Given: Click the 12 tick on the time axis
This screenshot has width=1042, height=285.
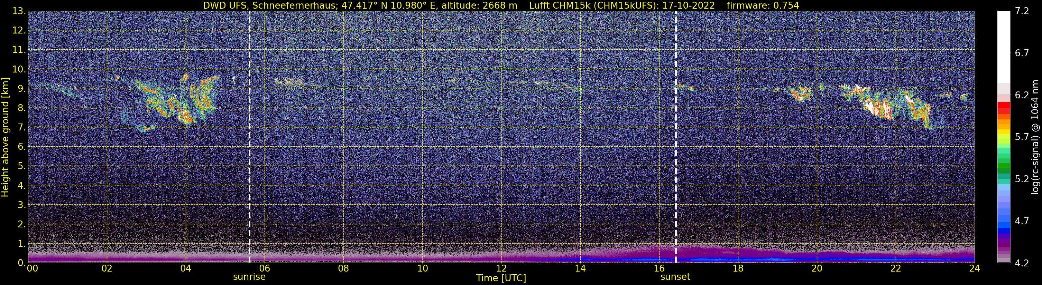Looking at the screenshot, I should (x=501, y=269).
